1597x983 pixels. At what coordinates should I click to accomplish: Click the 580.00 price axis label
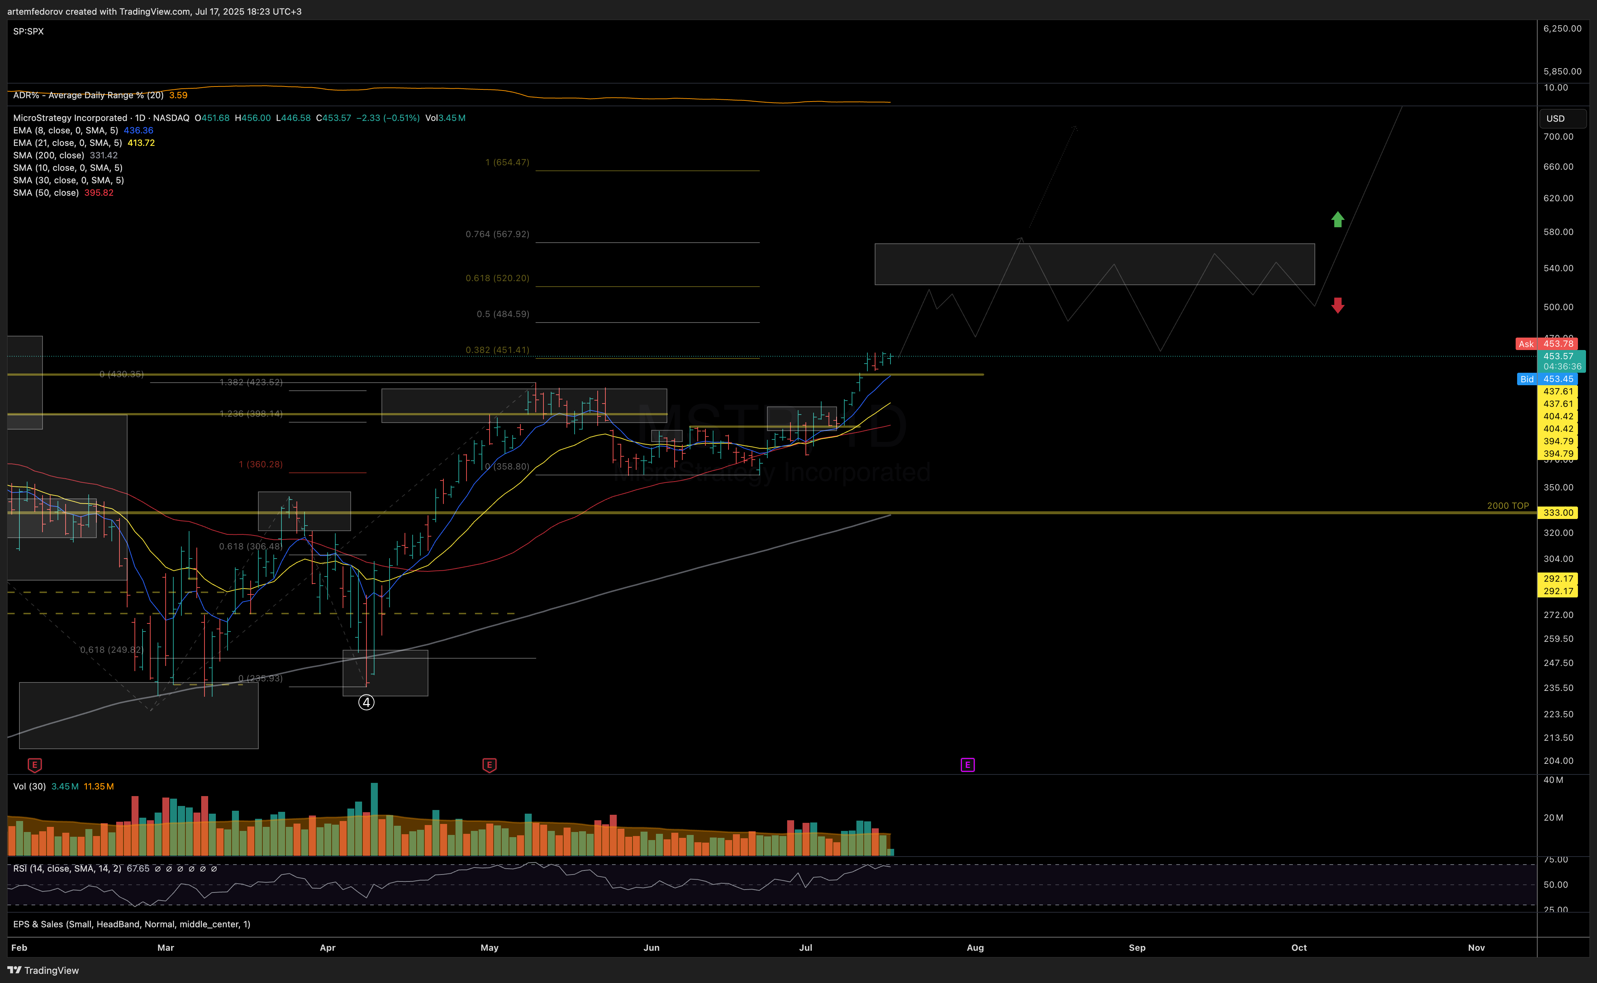click(x=1558, y=231)
